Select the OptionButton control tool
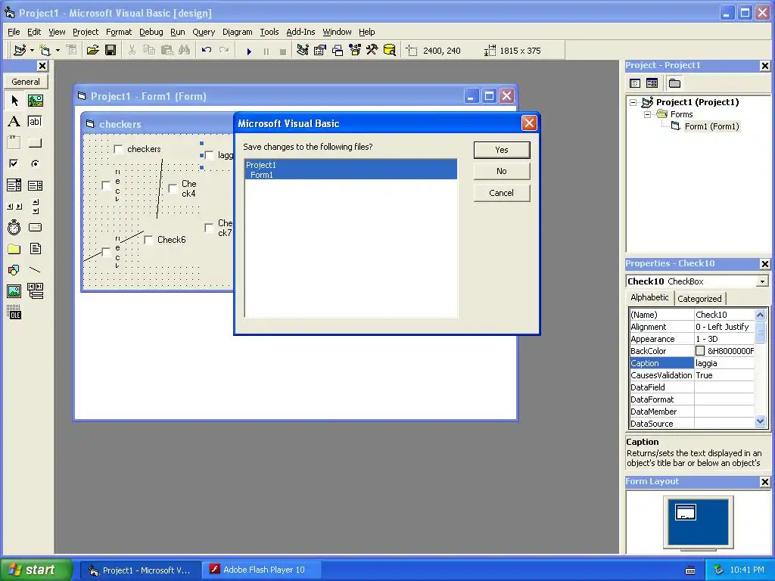Screen dimensions: 775x581 tap(35, 163)
